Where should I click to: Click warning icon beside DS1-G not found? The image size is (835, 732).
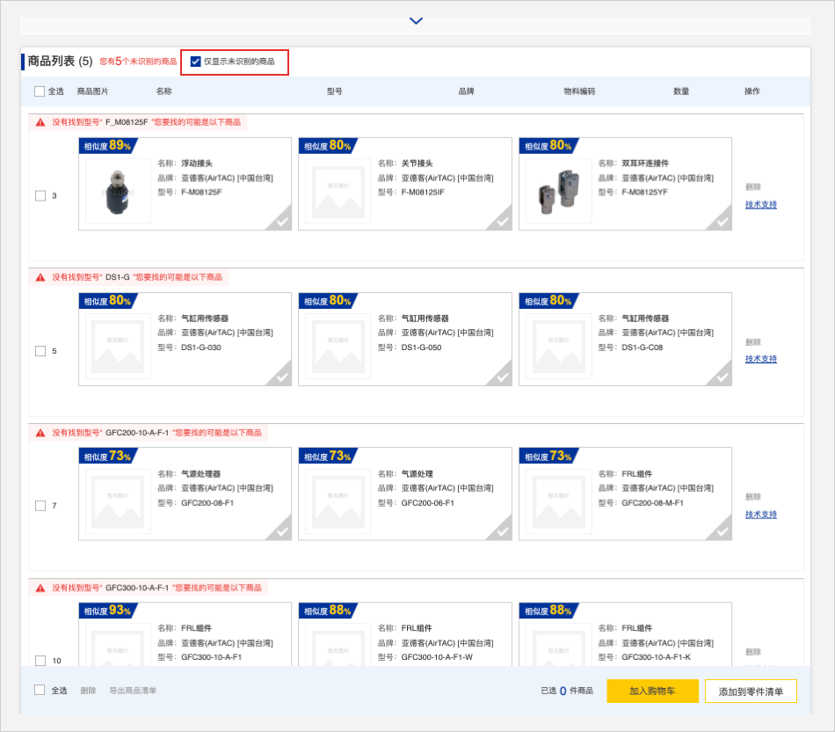click(x=40, y=277)
